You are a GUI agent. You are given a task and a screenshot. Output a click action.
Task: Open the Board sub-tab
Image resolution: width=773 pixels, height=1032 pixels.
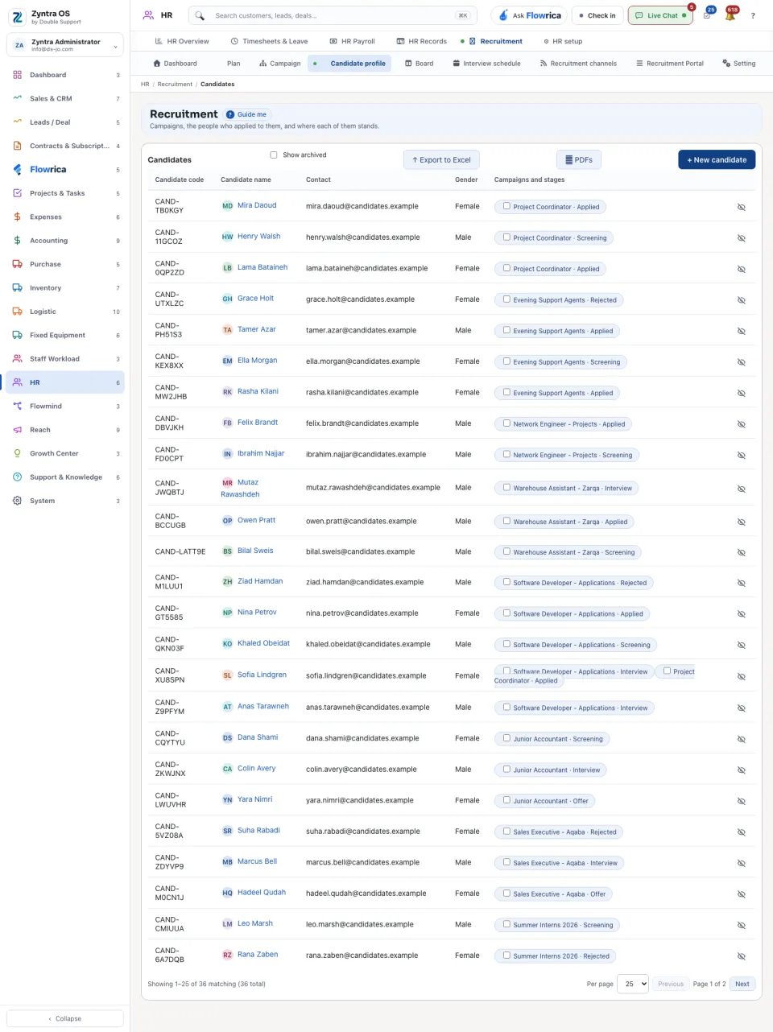point(420,64)
